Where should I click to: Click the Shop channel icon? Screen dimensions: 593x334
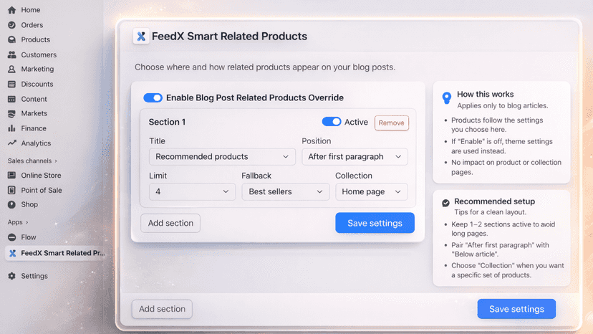tap(11, 204)
